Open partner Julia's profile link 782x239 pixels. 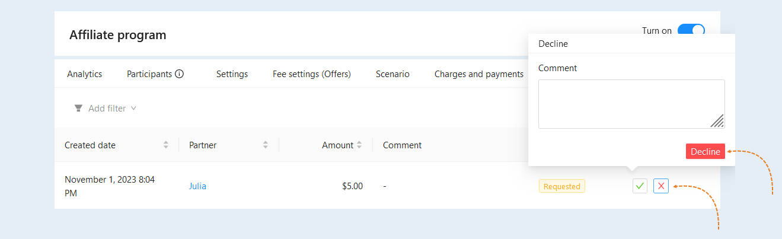click(x=197, y=186)
